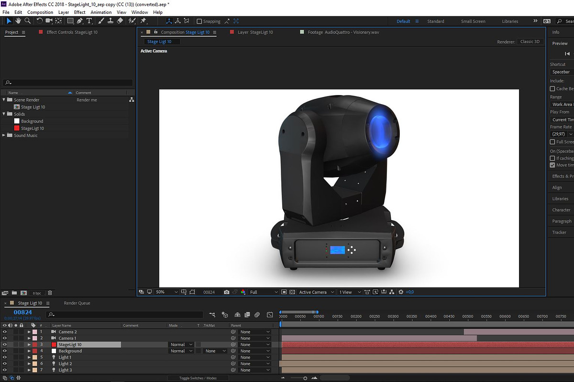Click Toggle Switches / Modes button
Screen dimensions: 574x382
198,378
